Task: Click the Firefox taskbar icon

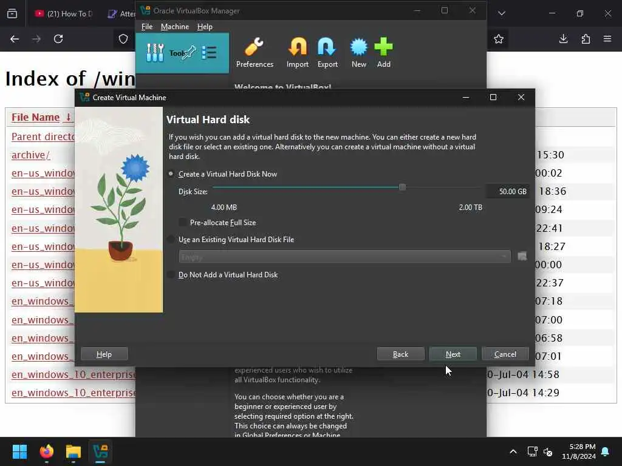Action: 47,451
